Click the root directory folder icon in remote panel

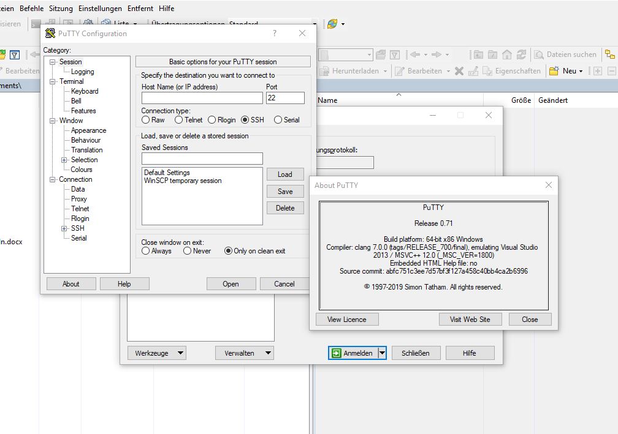click(493, 54)
